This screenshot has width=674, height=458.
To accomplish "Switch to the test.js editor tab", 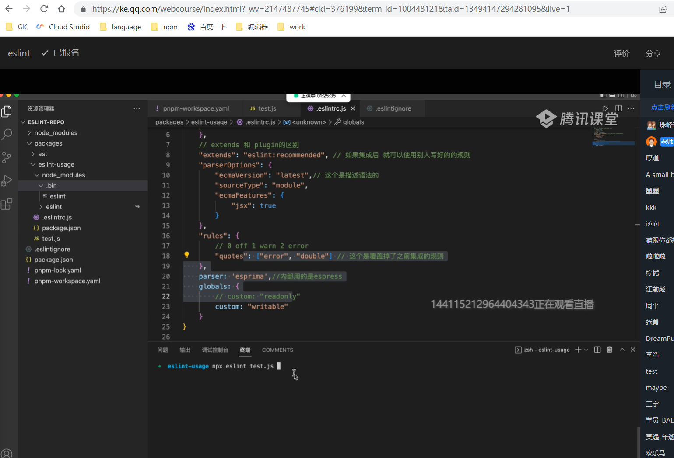I will tap(267, 108).
